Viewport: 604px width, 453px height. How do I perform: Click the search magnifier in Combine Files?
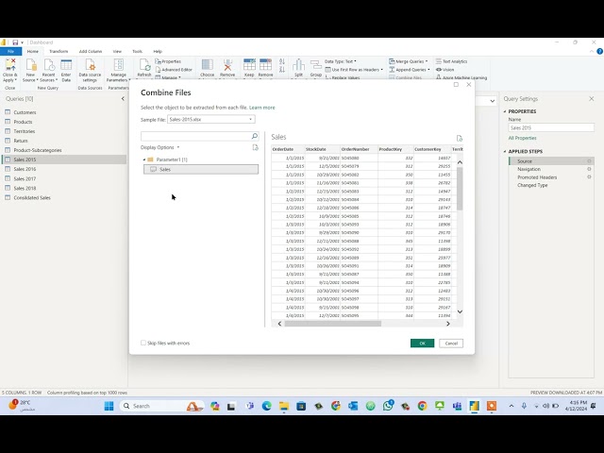(254, 136)
